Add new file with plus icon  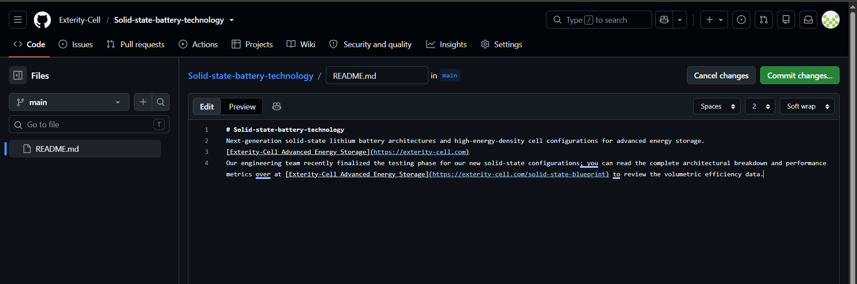tap(143, 102)
